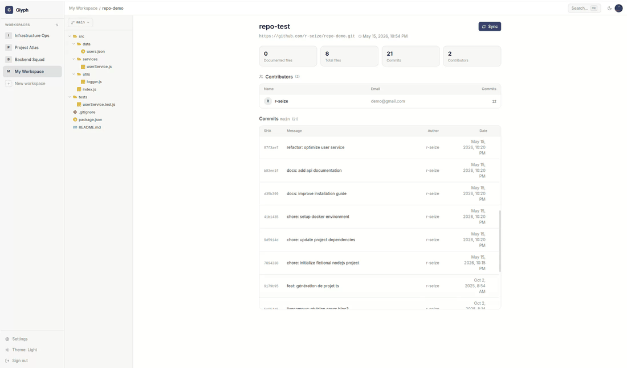Click the commits table scrollbar
This screenshot has height=368, width=627.
(x=500, y=241)
